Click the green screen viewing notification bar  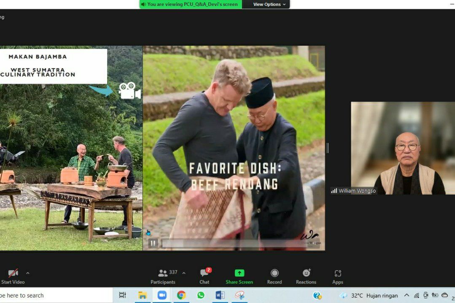[191, 4]
